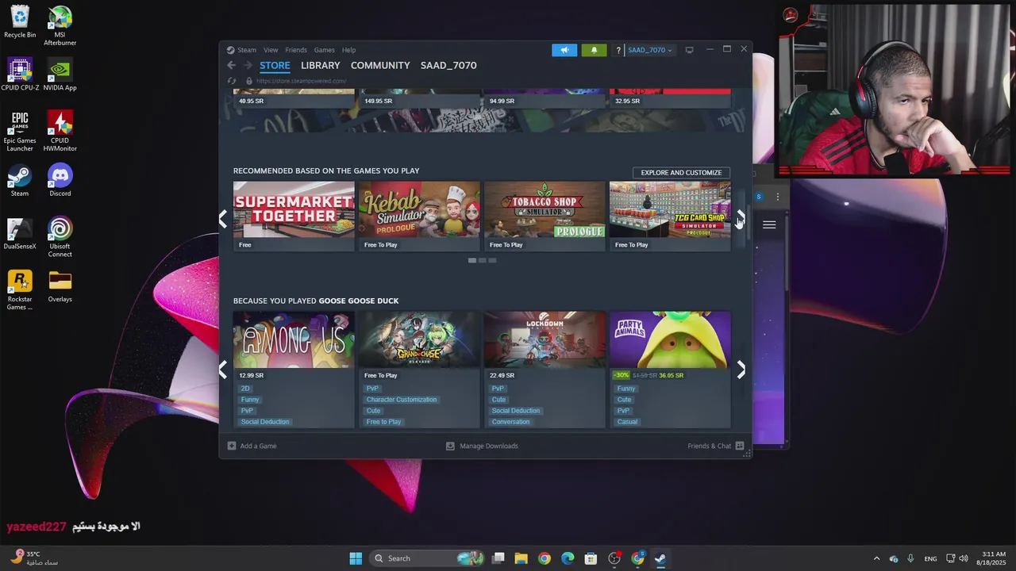This screenshot has width=1016, height=571.
Task: Open the Supermarket Together game card
Action: click(x=294, y=217)
